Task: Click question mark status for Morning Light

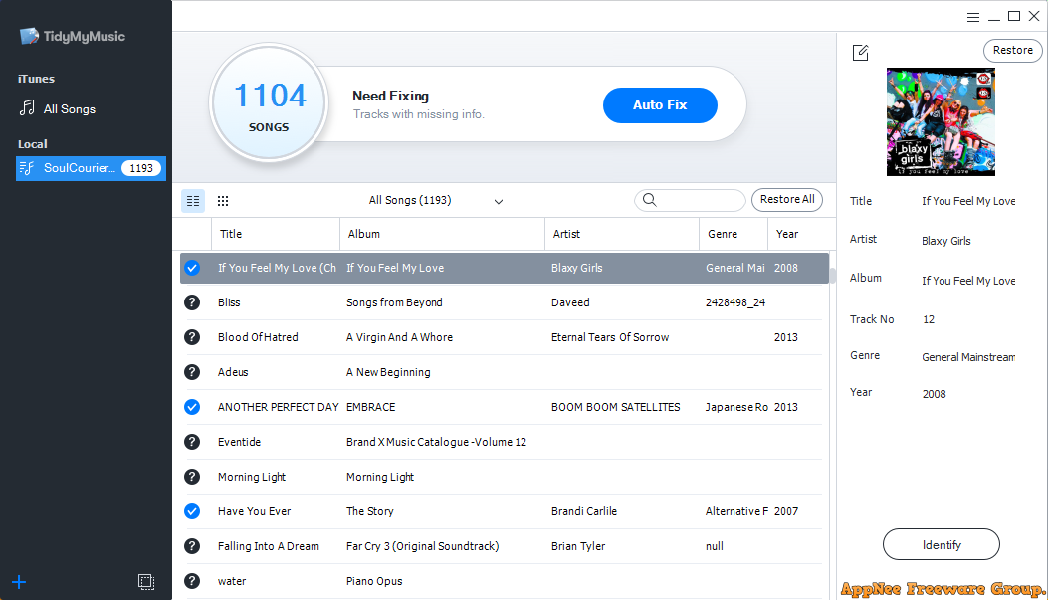Action: [x=192, y=477]
